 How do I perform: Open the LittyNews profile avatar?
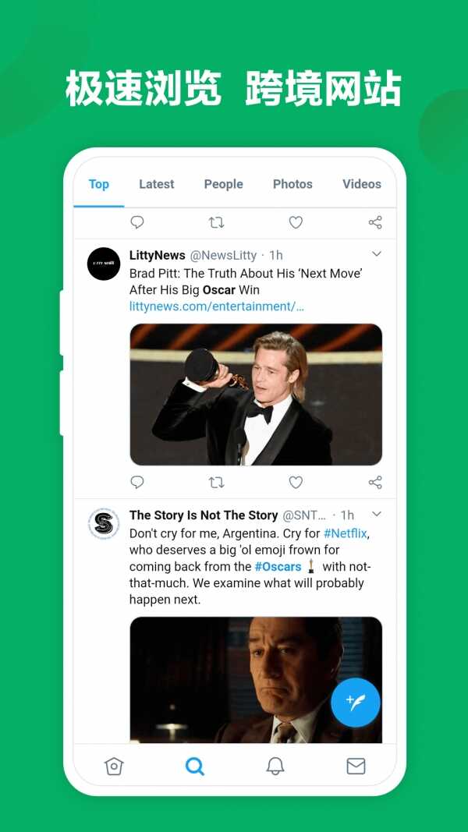coord(104,264)
